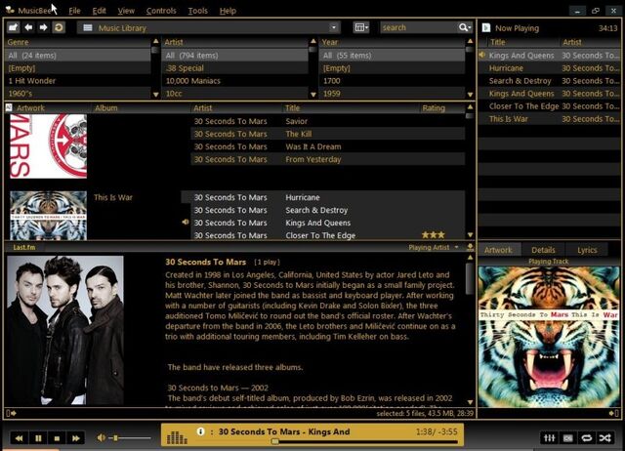This screenshot has width=625, height=451.
Task: Click the volume slider
Action: 130,438
